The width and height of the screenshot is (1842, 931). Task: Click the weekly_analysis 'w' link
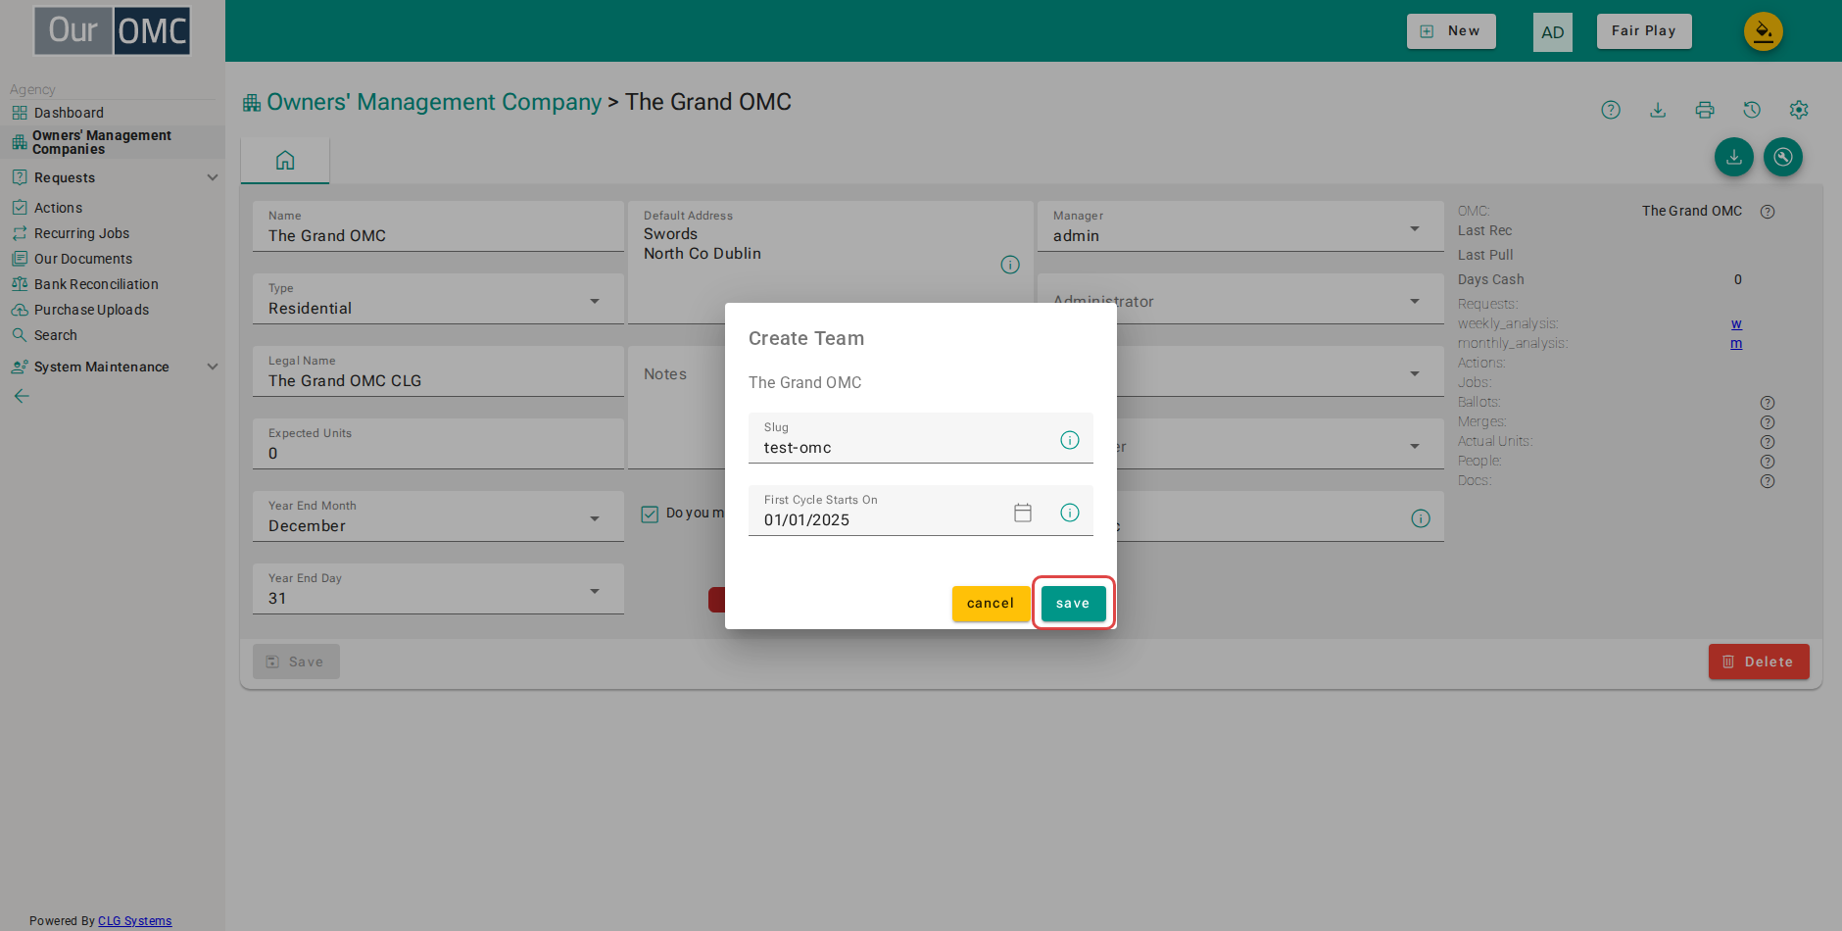point(1736,323)
